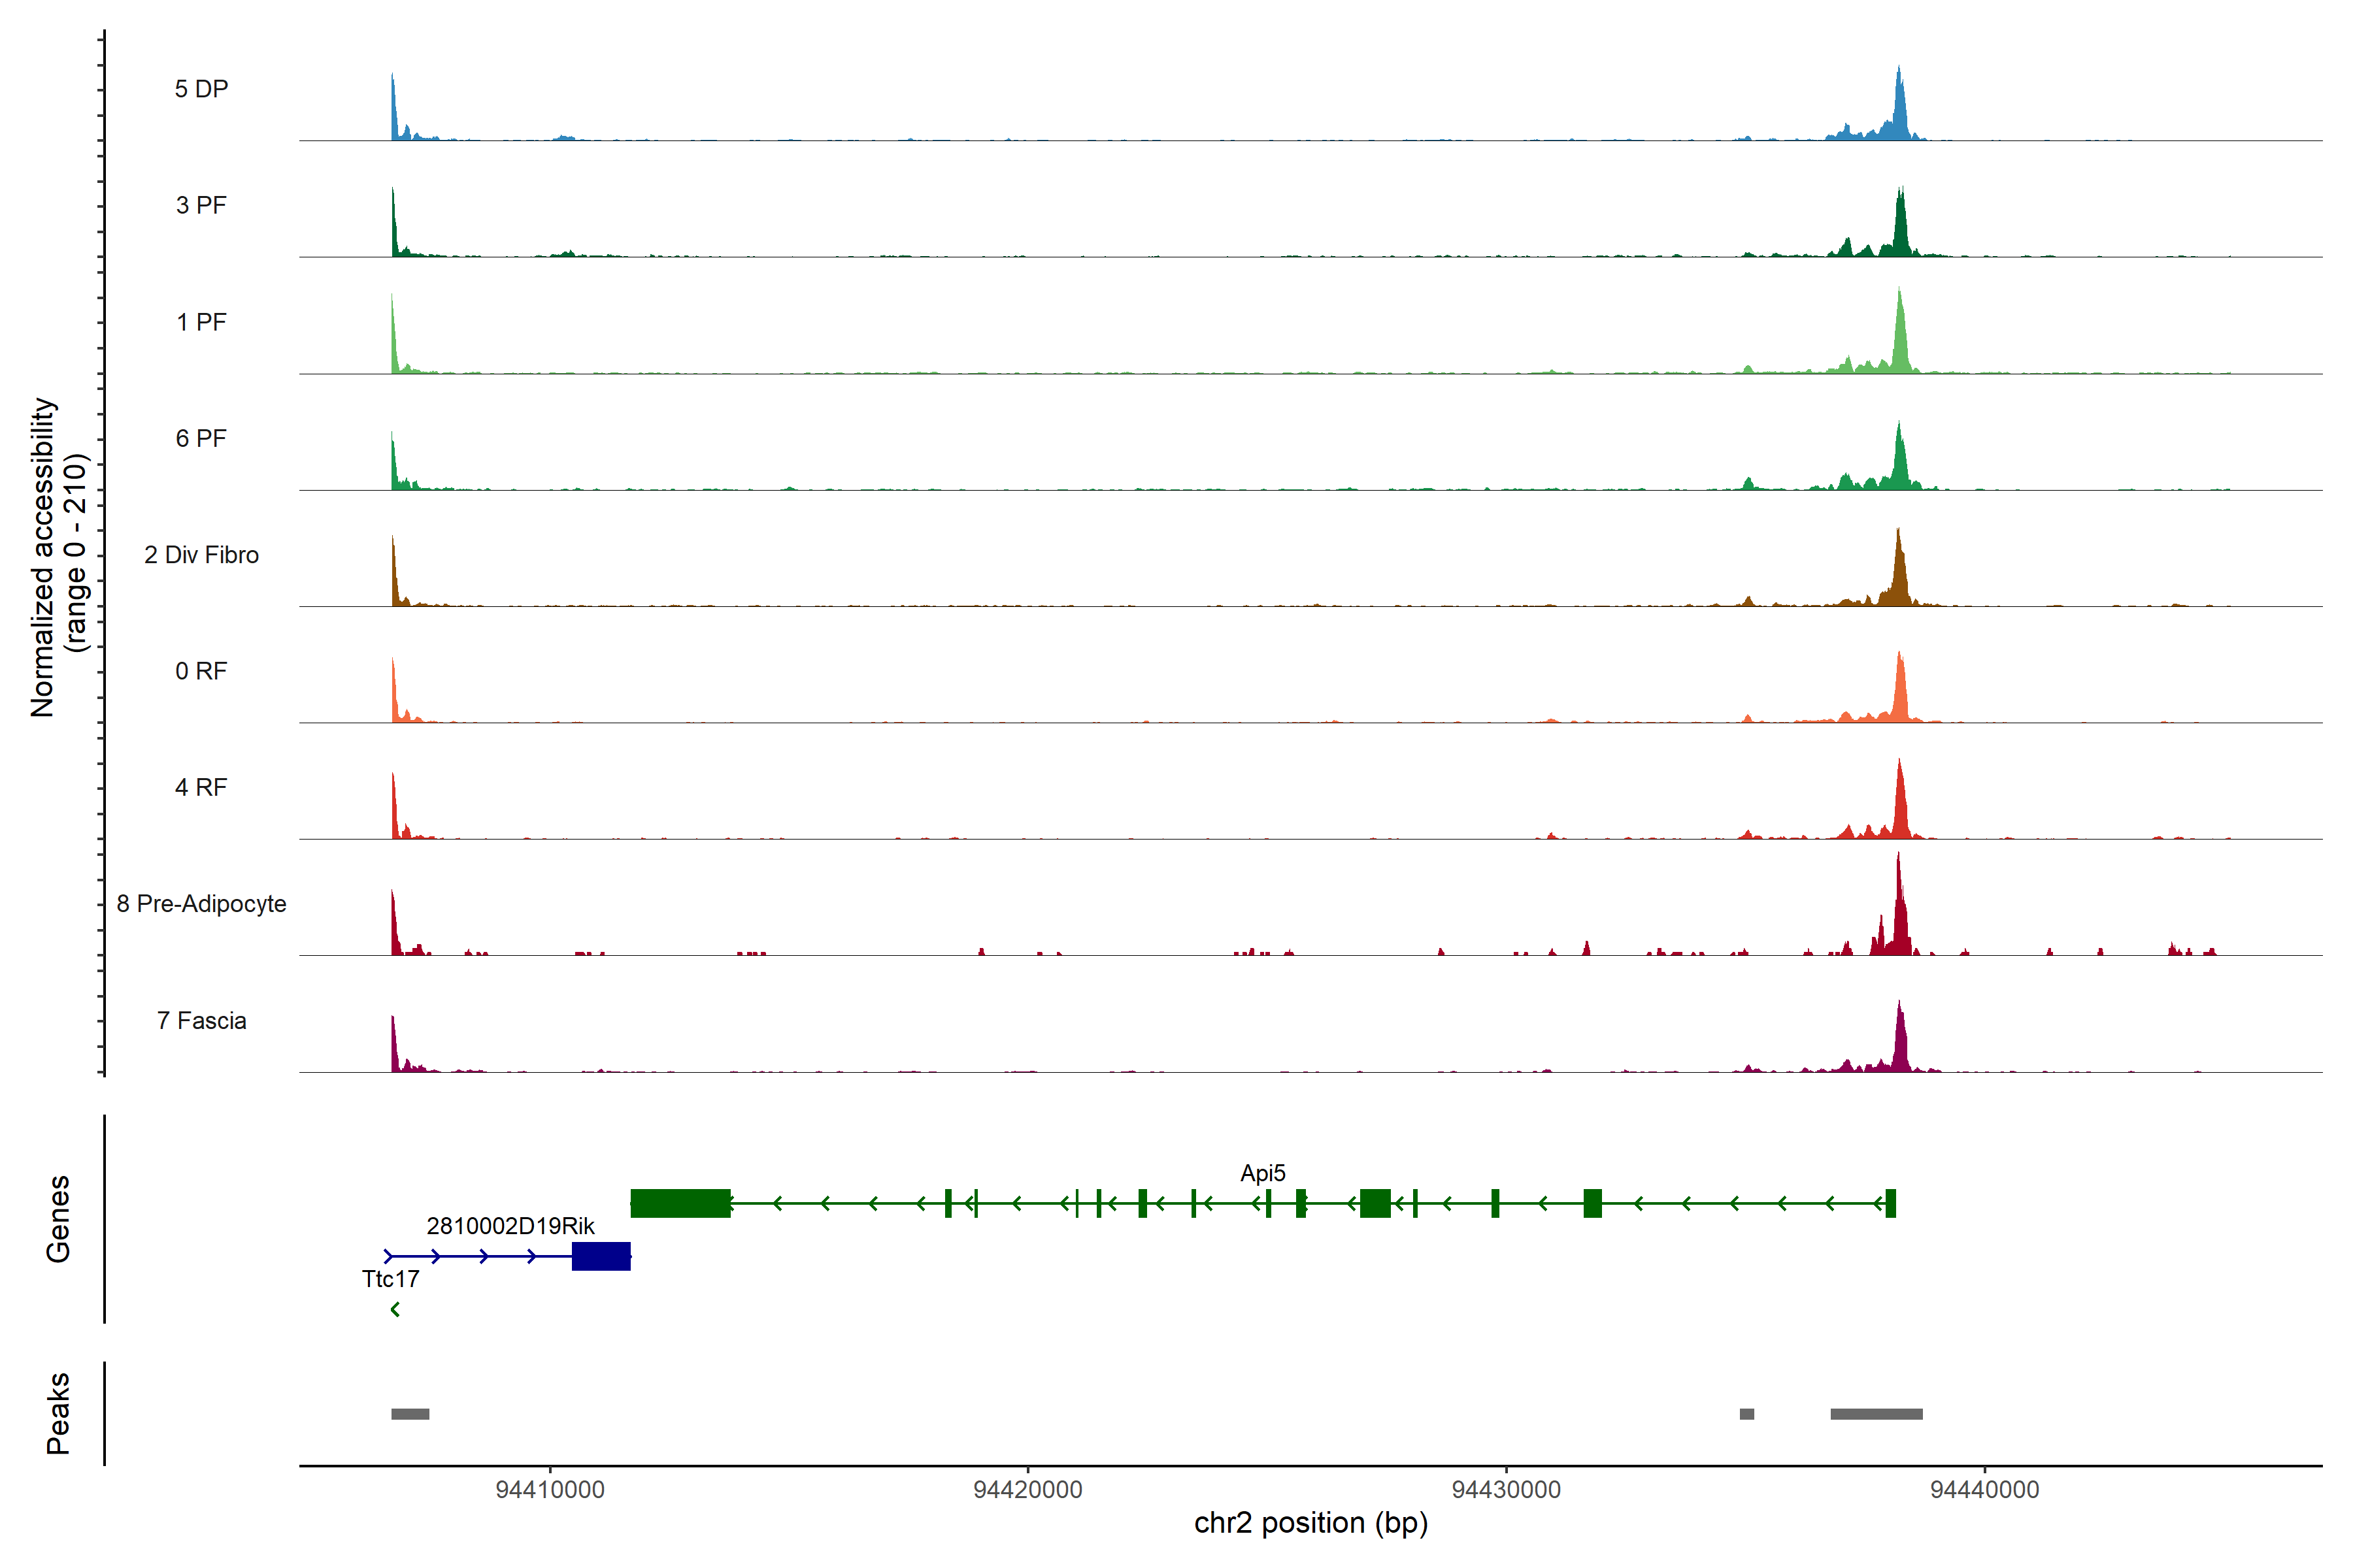Click the Peaks panel label
The image size is (2353, 1568).
58,1413
